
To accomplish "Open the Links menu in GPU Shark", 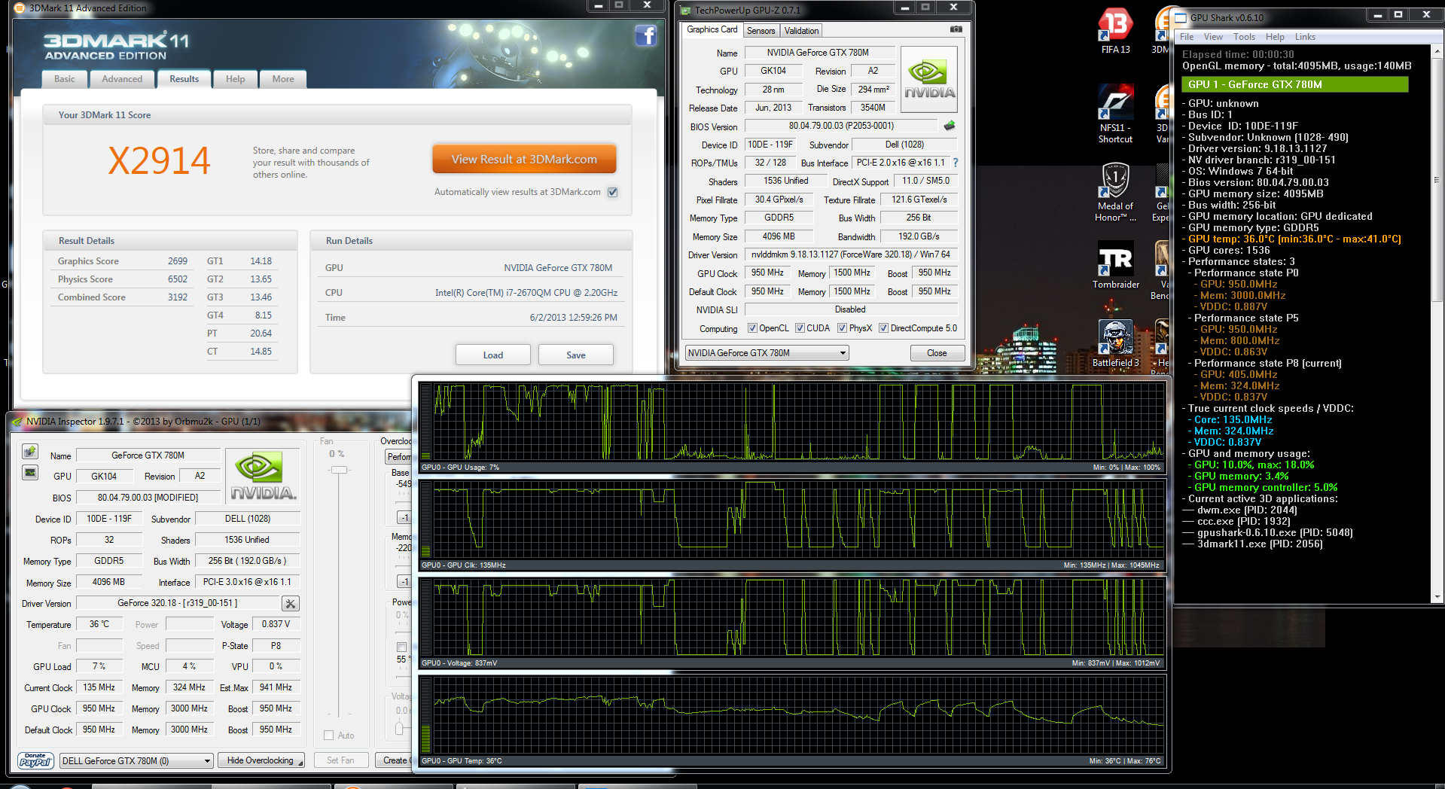I will click(1305, 37).
